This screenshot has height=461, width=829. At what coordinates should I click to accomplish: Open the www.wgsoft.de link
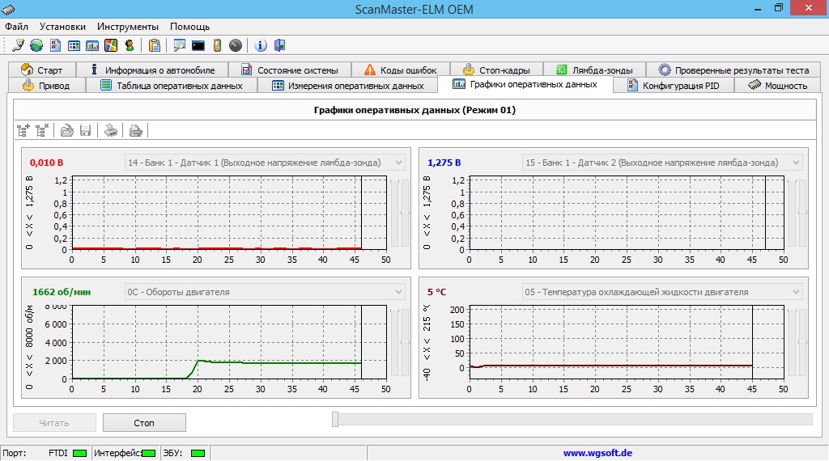pos(597,453)
